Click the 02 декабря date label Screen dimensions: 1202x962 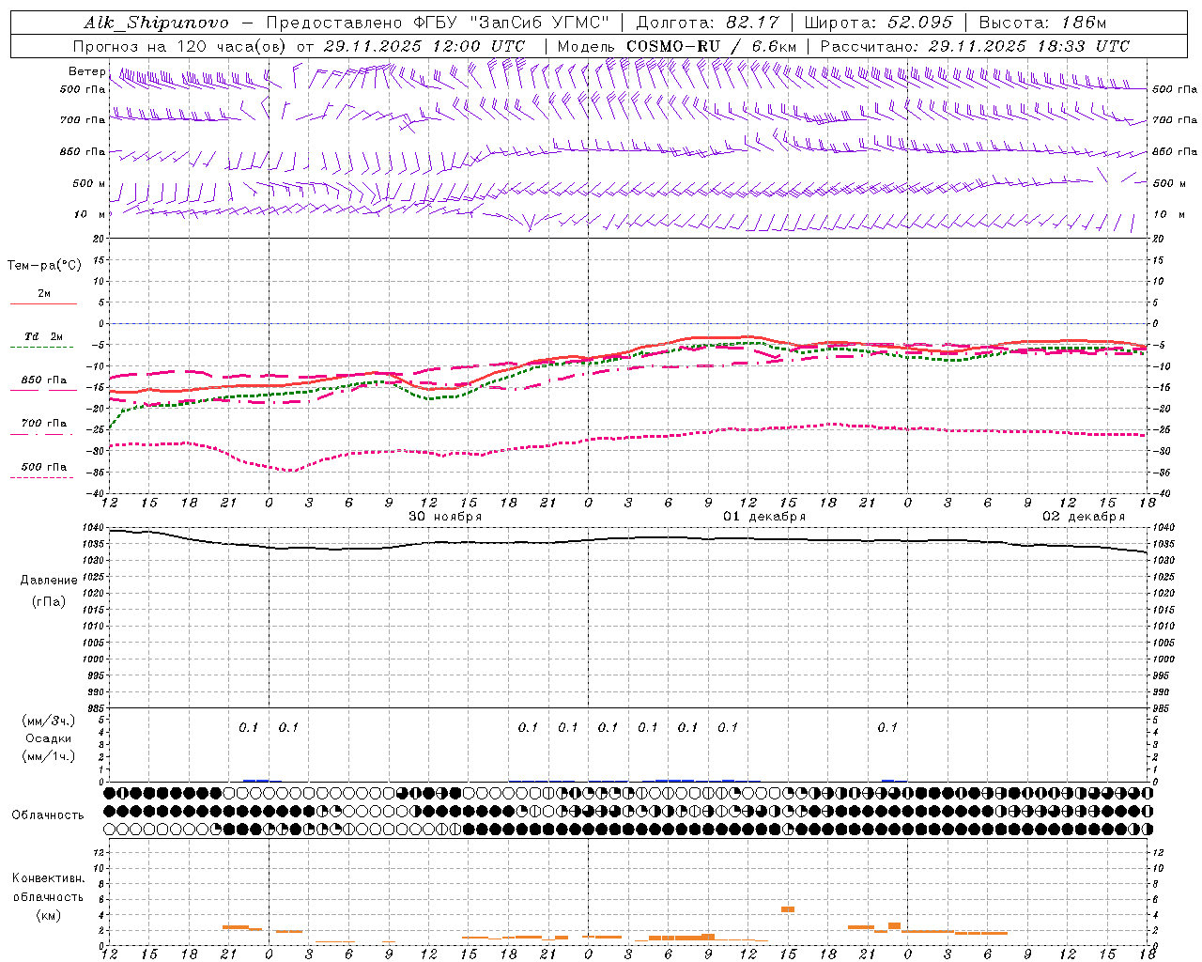click(x=1084, y=517)
